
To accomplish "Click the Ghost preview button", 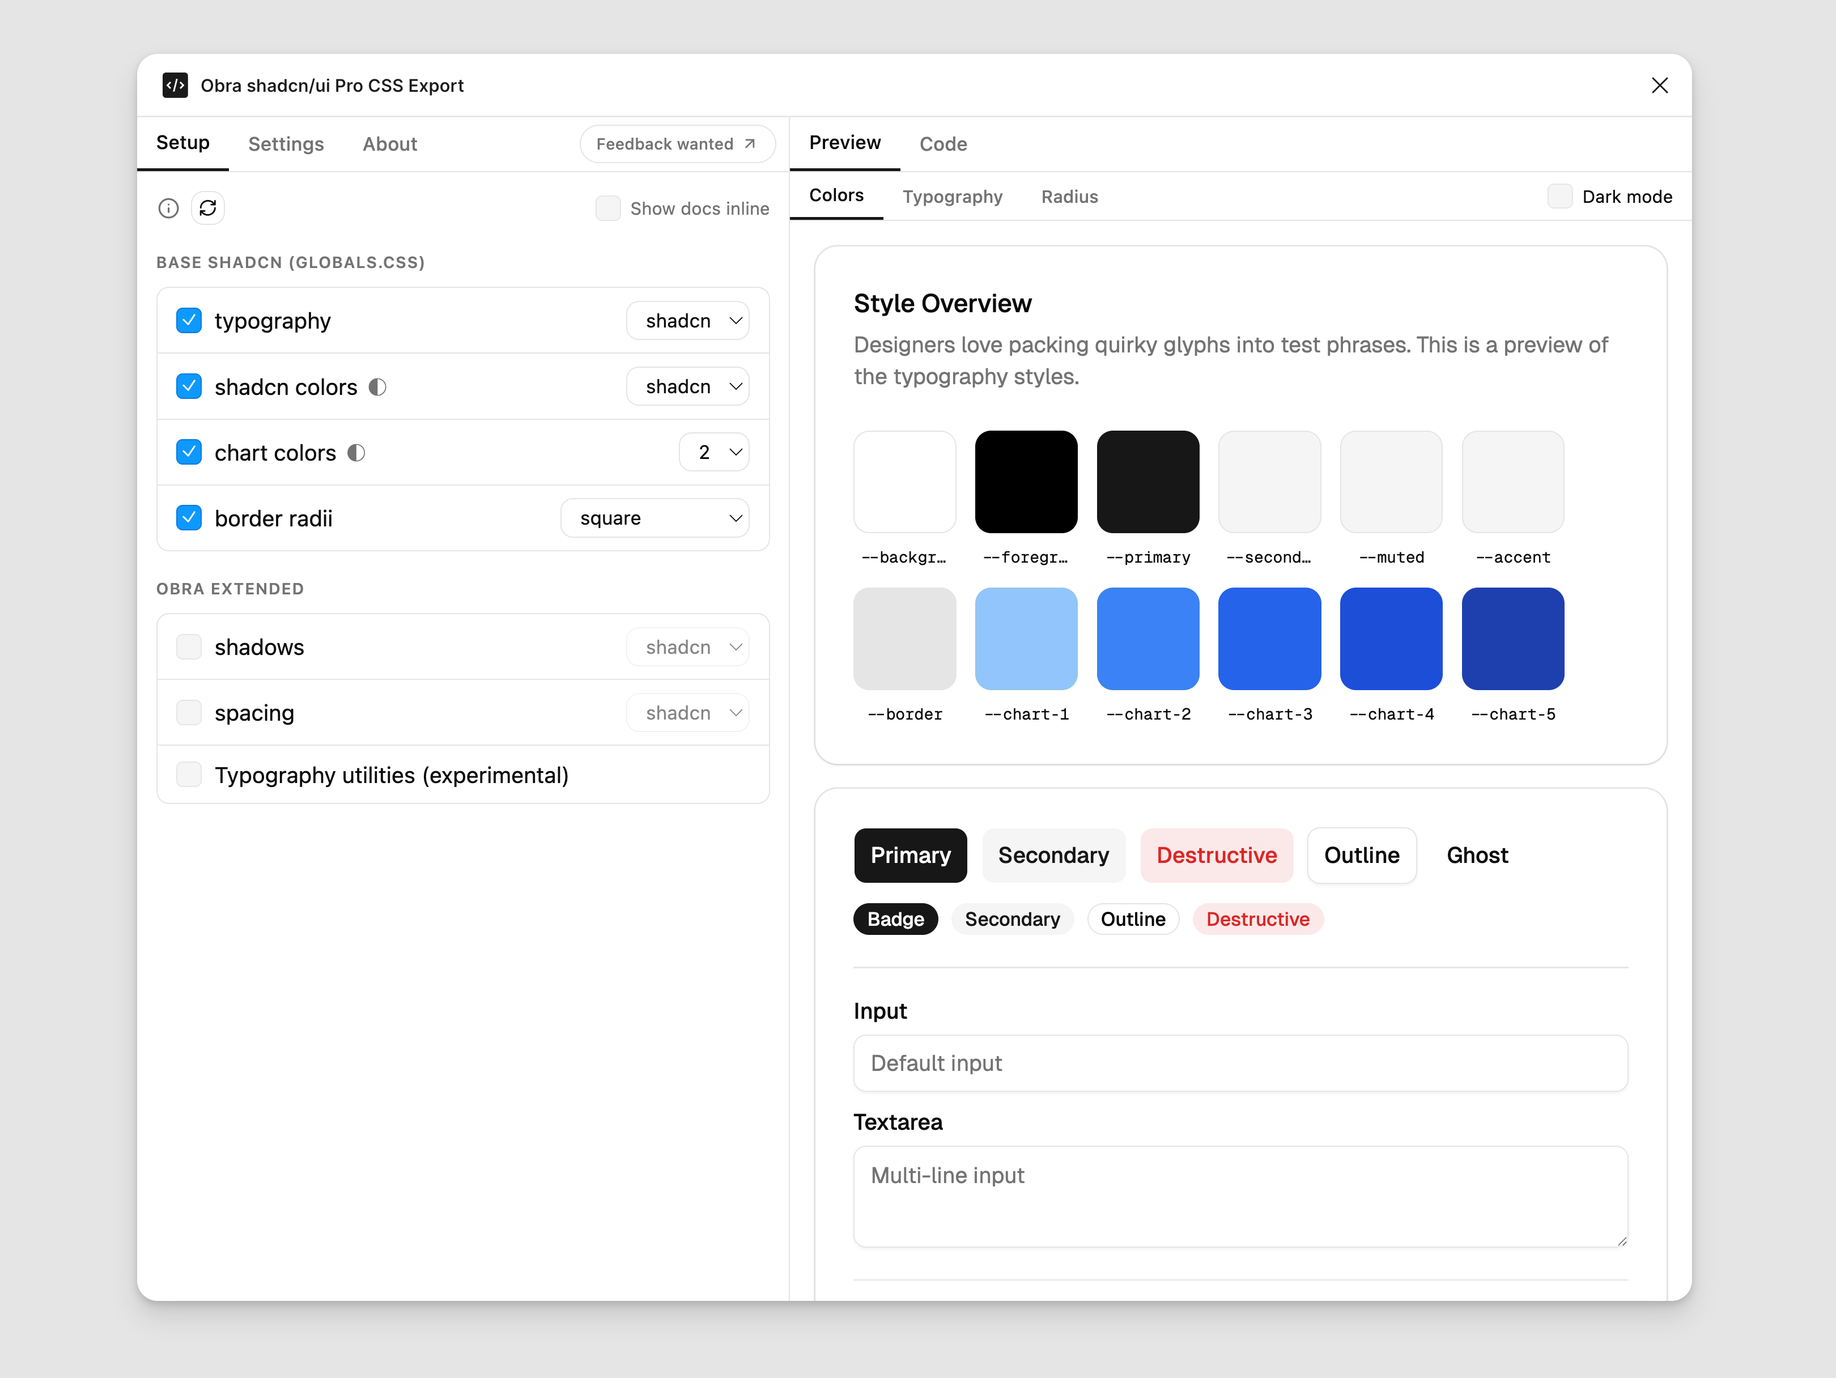I will 1477,855.
